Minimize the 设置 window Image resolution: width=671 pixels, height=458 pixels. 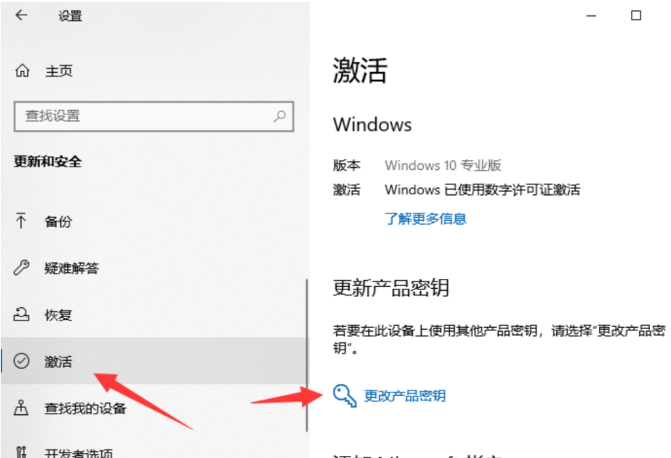click(591, 16)
